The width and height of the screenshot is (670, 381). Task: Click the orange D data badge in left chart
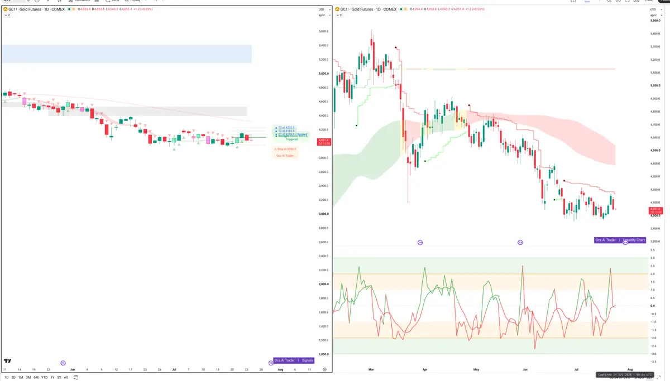(x=74, y=9)
